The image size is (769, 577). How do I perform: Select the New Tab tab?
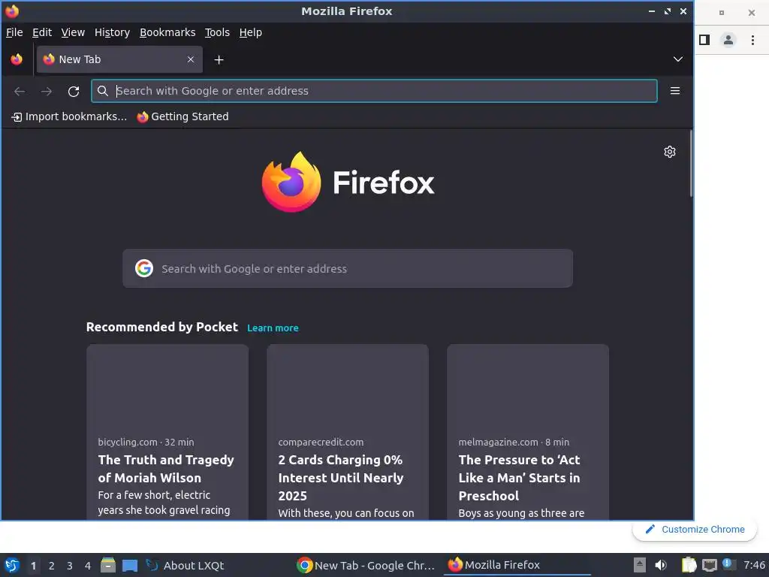119,59
